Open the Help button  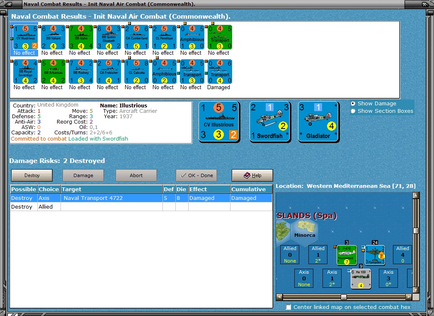252,175
